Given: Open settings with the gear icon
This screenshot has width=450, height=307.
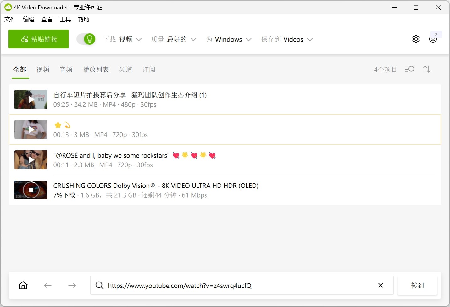Looking at the screenshot, I should (x=416, y=39).
